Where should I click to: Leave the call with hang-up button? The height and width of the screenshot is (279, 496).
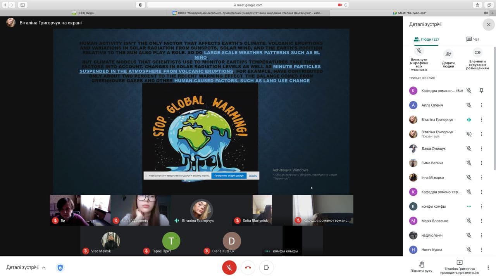(x=248, y=267)
